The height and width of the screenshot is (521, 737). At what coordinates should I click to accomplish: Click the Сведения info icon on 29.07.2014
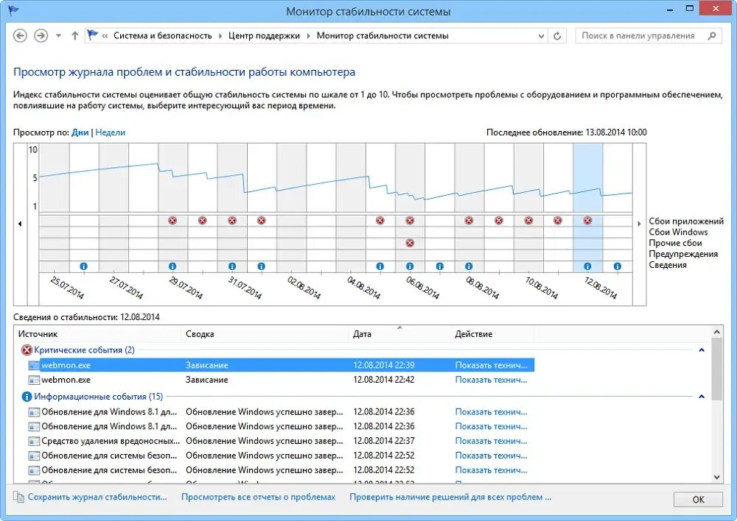[172, 266]
